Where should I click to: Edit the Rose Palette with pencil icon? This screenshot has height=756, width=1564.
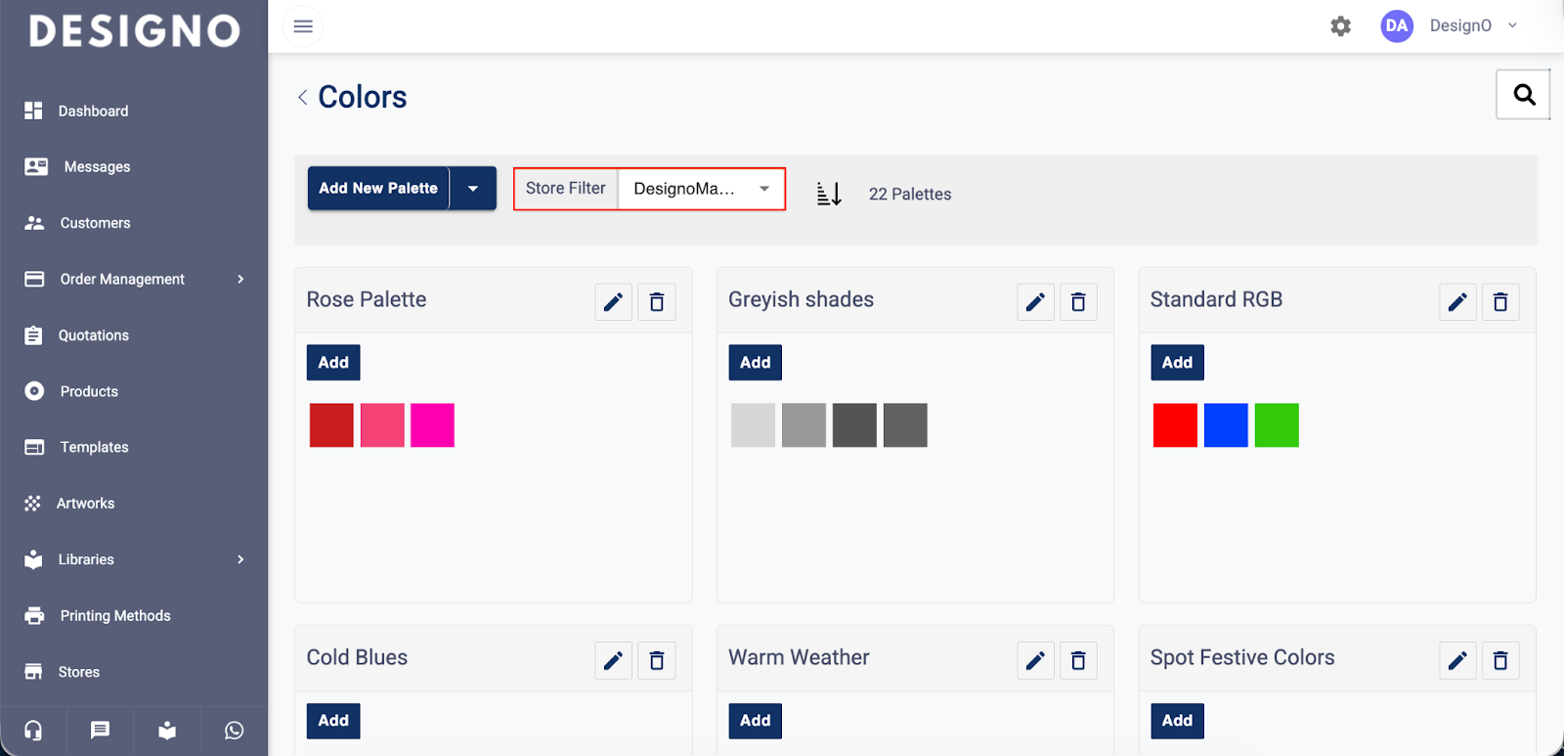coord(613,302)
